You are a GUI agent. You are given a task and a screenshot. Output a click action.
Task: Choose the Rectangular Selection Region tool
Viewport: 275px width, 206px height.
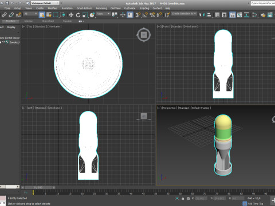56,15
